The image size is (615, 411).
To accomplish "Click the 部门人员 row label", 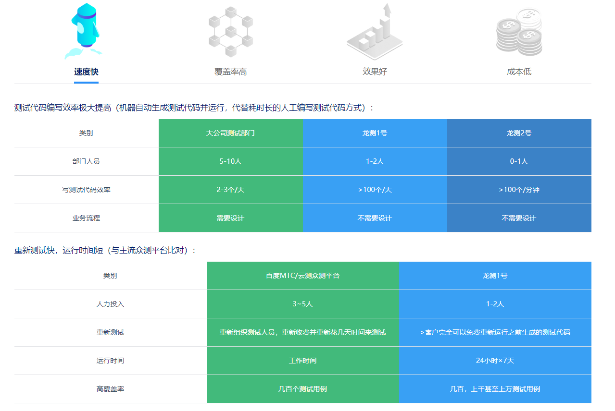I will point(86,161).
